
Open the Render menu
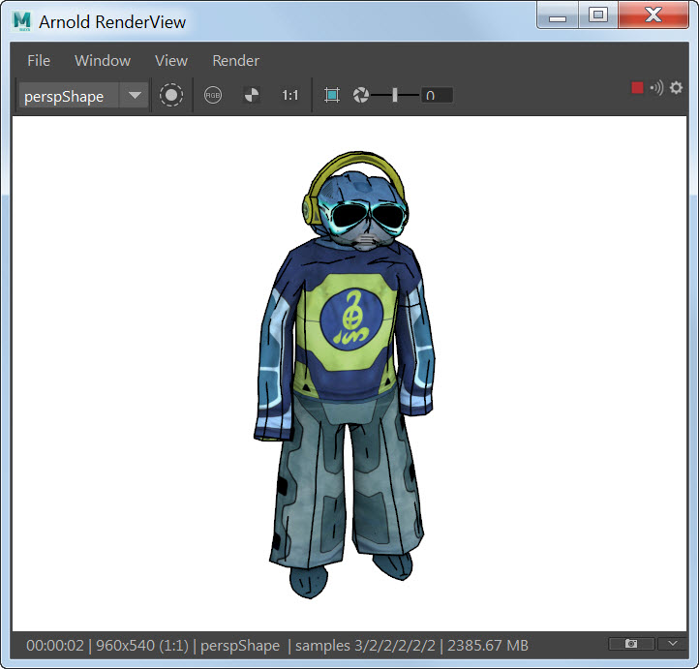click(x=235, y=60)
